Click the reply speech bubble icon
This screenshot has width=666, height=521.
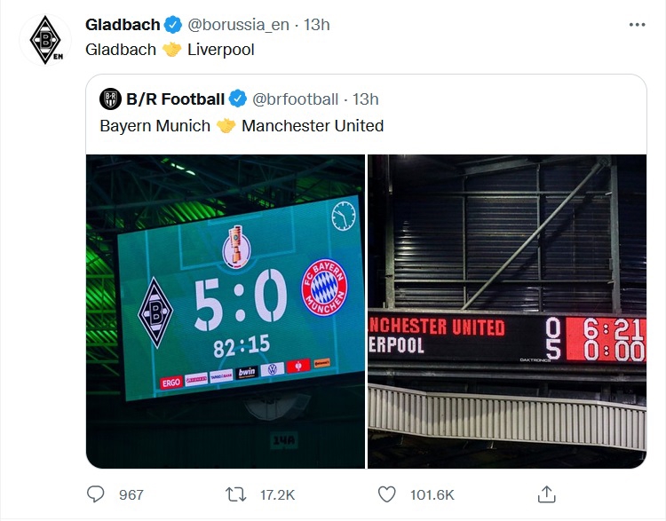[x=96, y=494]
